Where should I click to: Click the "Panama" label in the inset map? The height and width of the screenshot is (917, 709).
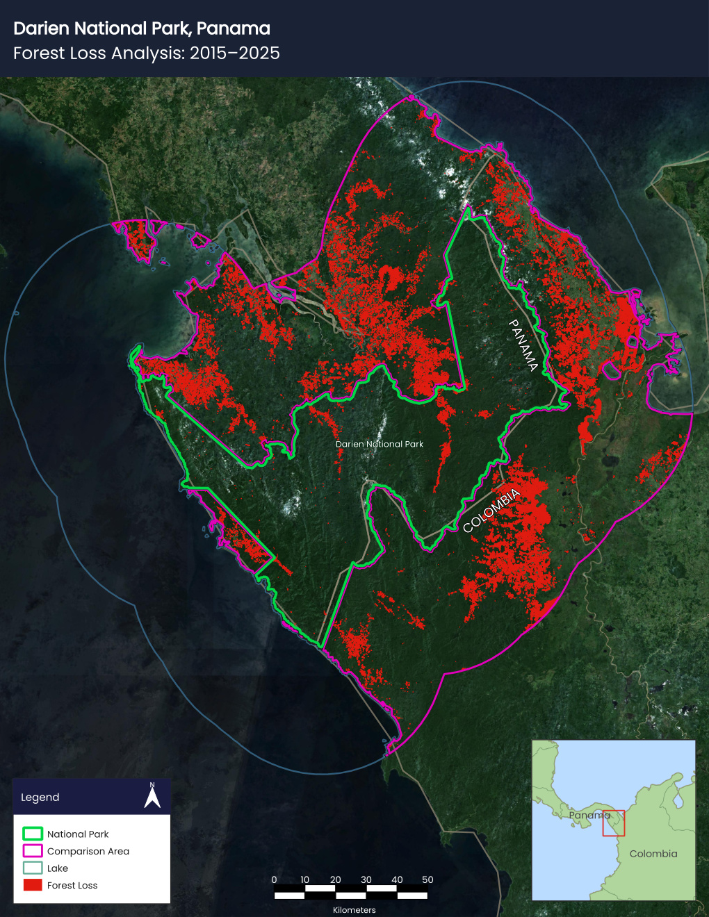pos(589,816)
